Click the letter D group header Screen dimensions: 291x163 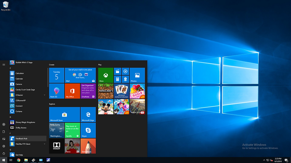coord(10,117)
